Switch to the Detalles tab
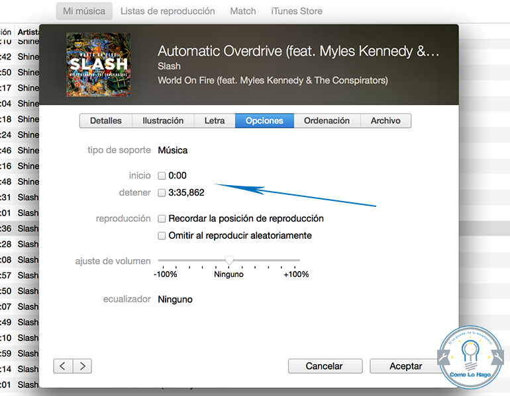 (x=106, y=121)
